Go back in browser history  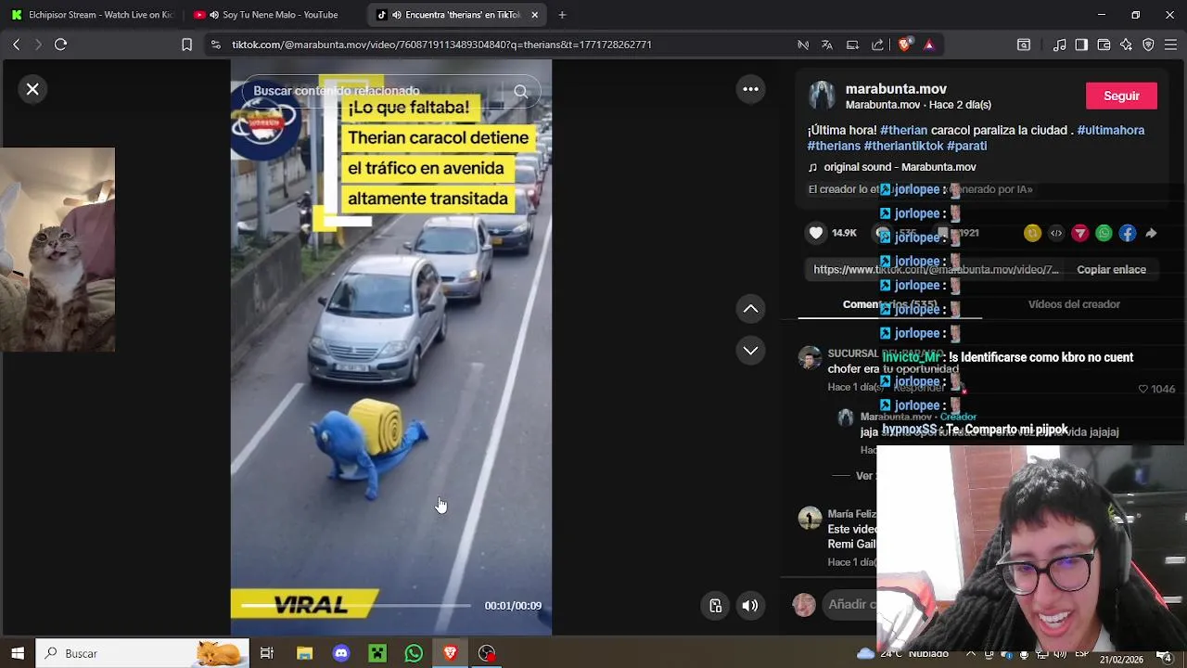pos(16,45)
